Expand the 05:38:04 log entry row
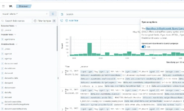 coord(62,91)
